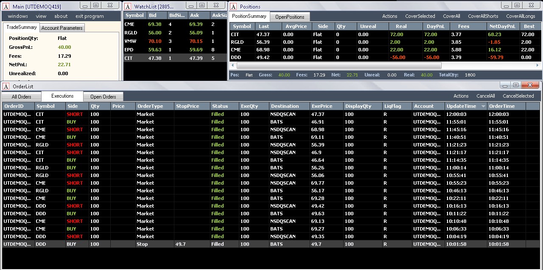
Task: Click the CoverAllShorts button
Action: (483, 16)
